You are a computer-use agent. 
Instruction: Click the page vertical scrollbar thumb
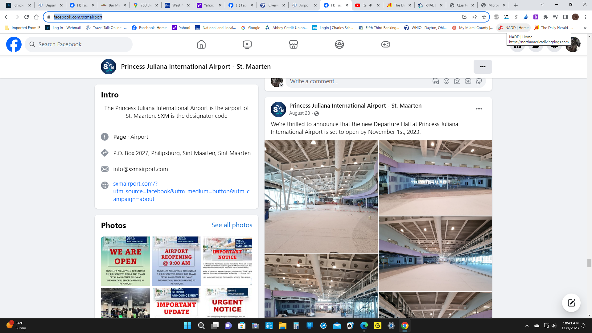pos(589,263)
